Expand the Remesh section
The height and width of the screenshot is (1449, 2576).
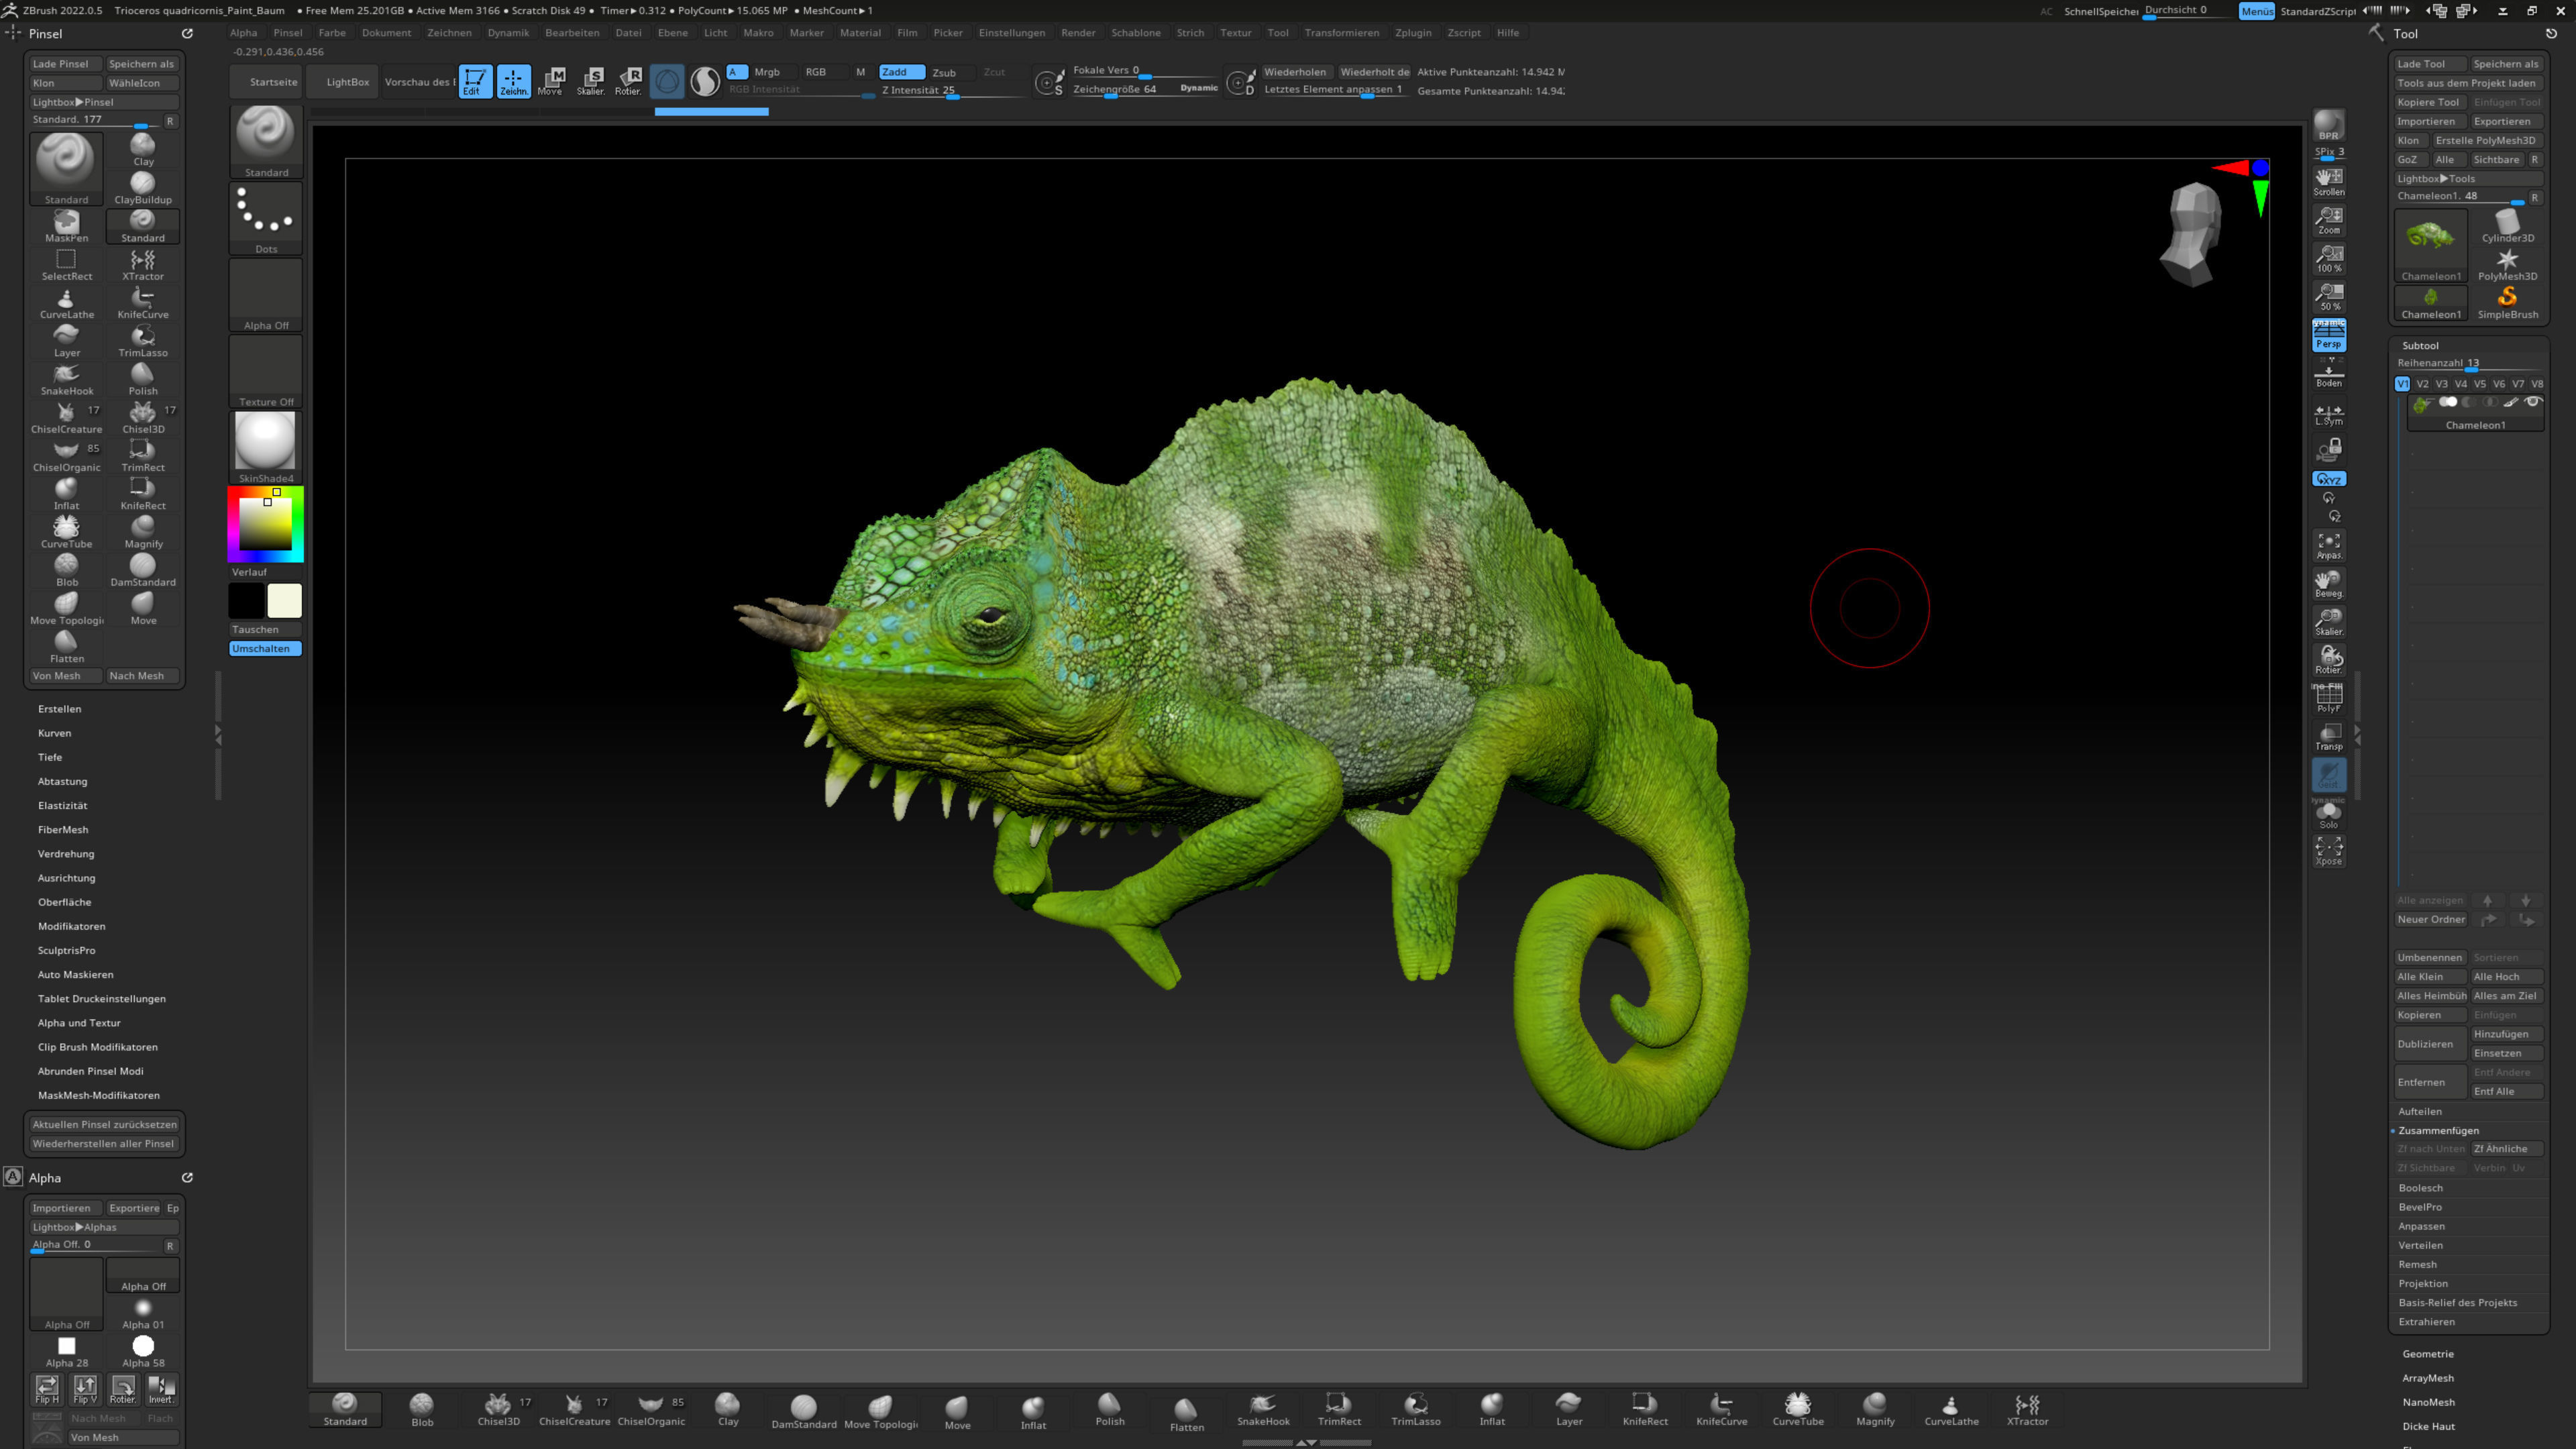point(2417,1264)
